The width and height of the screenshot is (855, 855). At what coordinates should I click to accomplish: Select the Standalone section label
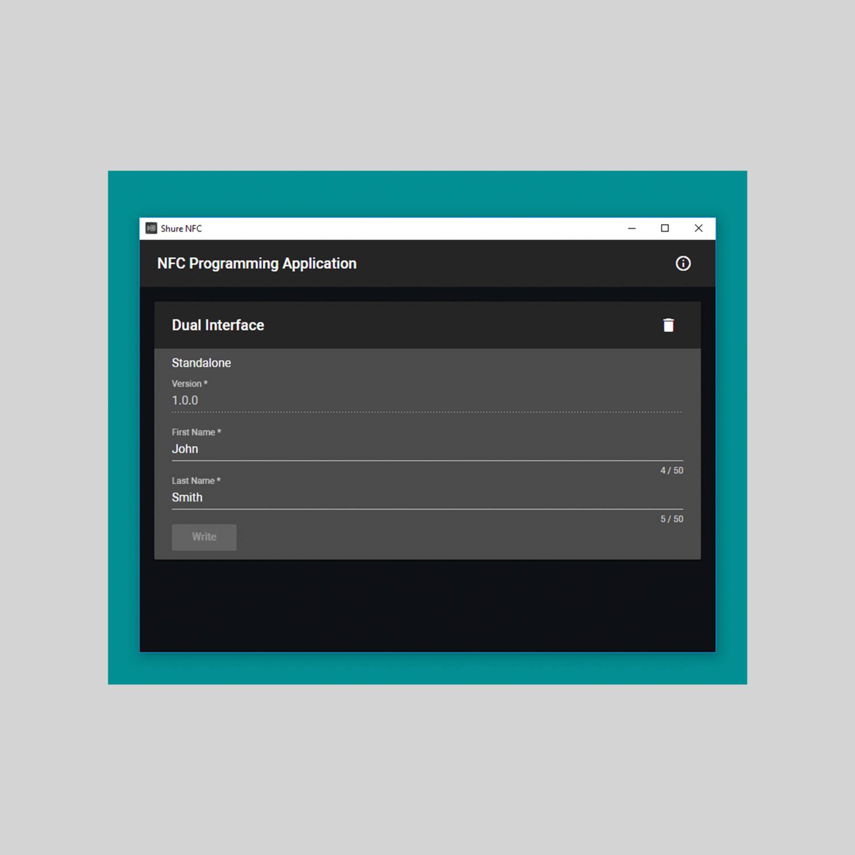[x=201, y=363]
